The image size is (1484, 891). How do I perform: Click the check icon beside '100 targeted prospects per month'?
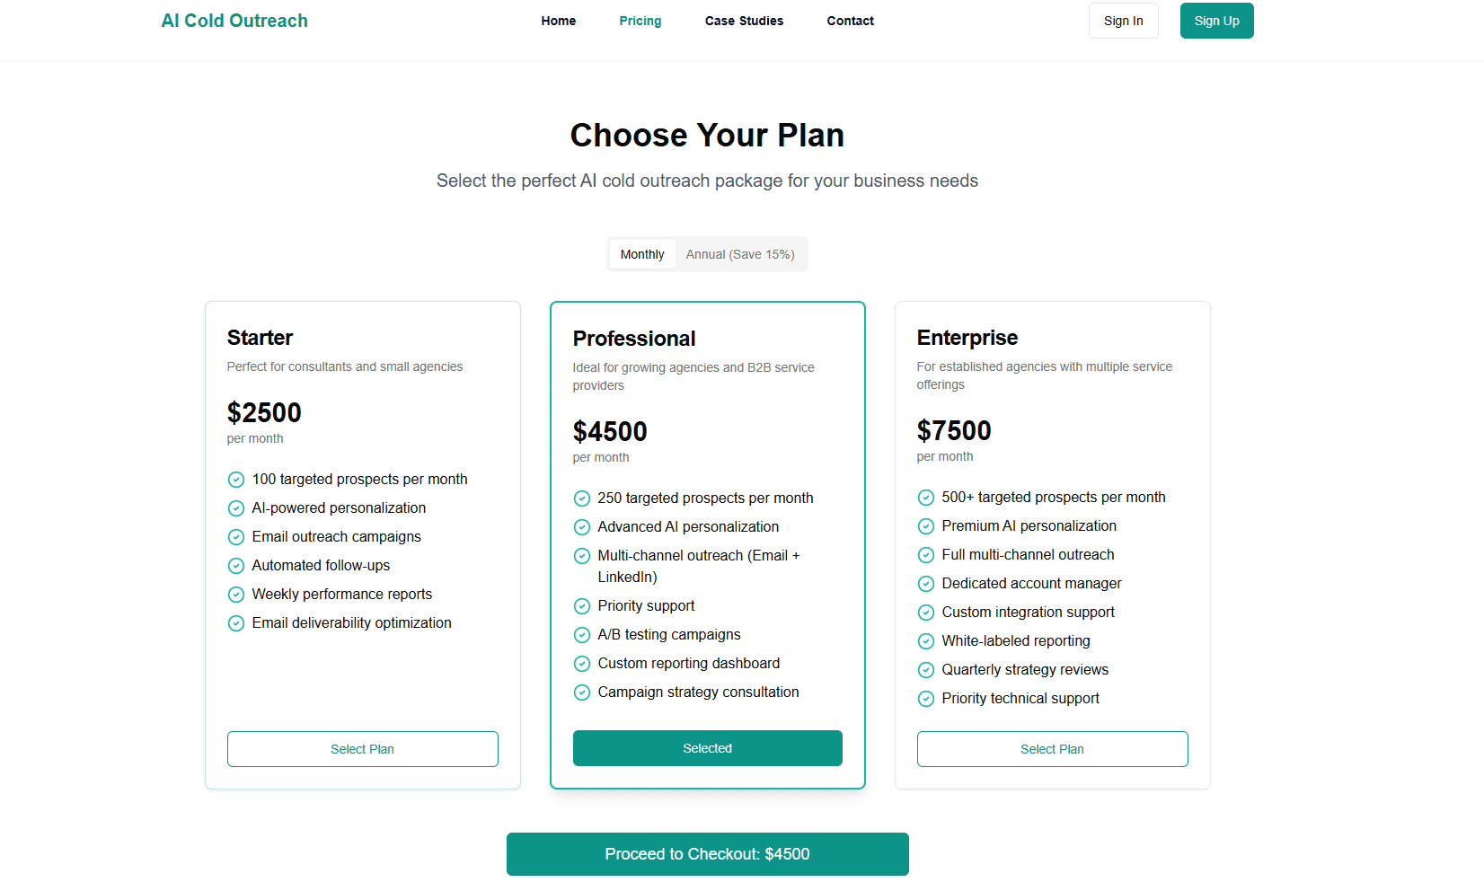point(236,479)
